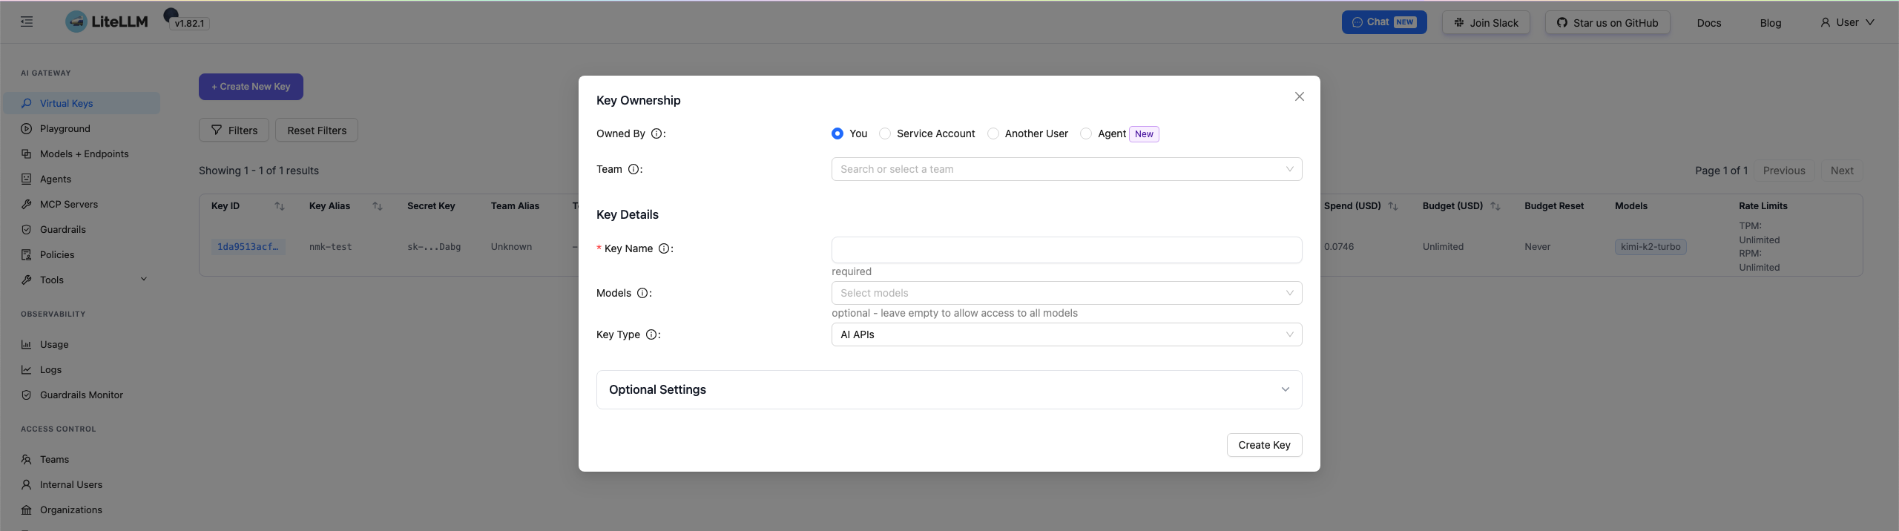Click the Models info tooltip icon
Image resolution: width=1899 pixels, height=531 pixels.
[x=642, y=293]
